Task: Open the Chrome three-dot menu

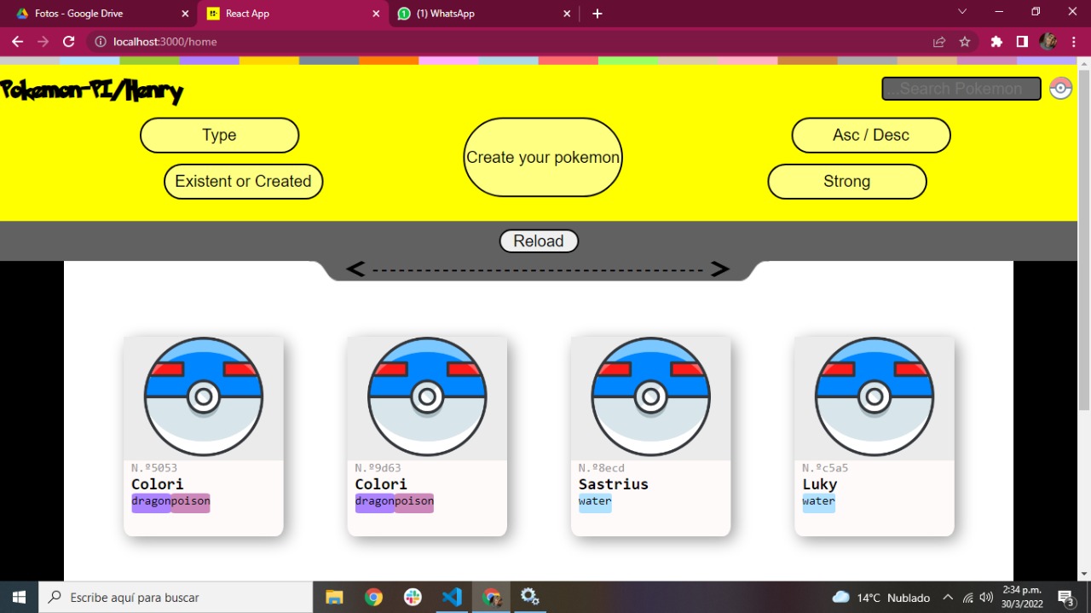Action: pos(1074,41)
